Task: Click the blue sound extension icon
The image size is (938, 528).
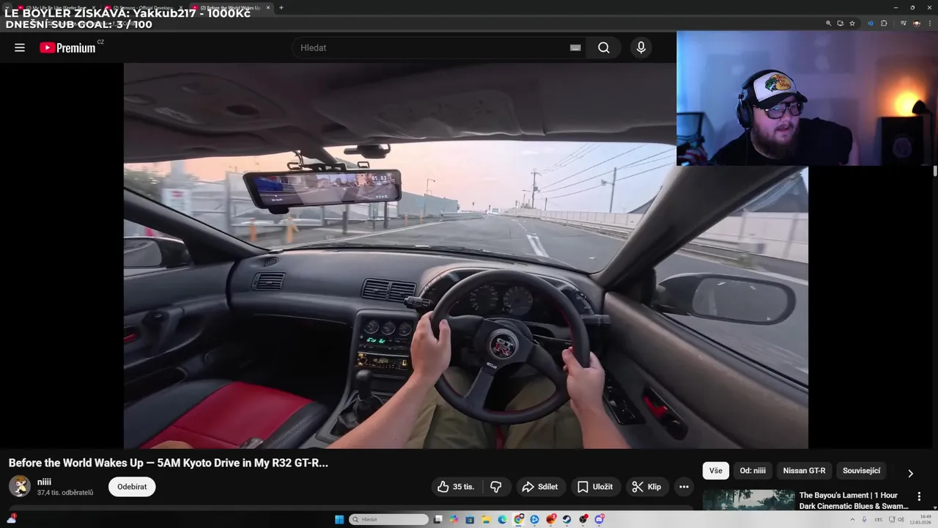Action: tap(871, 23)
